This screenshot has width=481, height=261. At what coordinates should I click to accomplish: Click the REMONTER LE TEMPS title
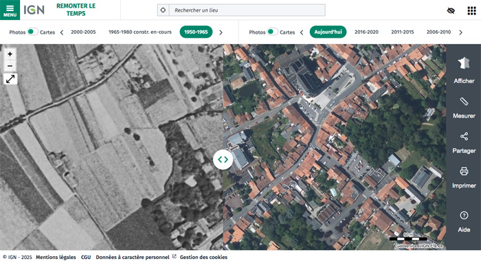pos(76,10)
